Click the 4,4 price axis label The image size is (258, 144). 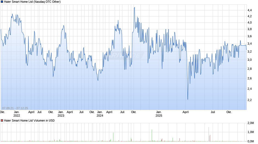249,10
